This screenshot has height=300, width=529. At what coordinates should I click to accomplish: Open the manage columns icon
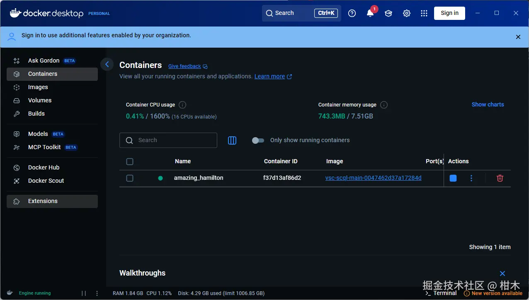point(232,140)
